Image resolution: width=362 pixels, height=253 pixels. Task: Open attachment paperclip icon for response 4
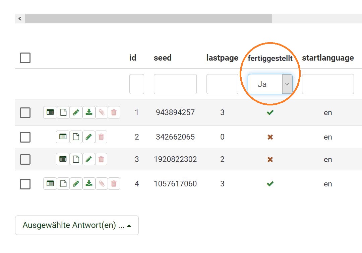(102, 184)
